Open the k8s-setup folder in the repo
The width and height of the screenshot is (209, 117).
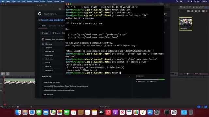(49, 44)
